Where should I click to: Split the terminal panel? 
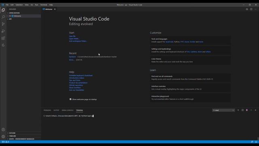[x=242, y=110]
